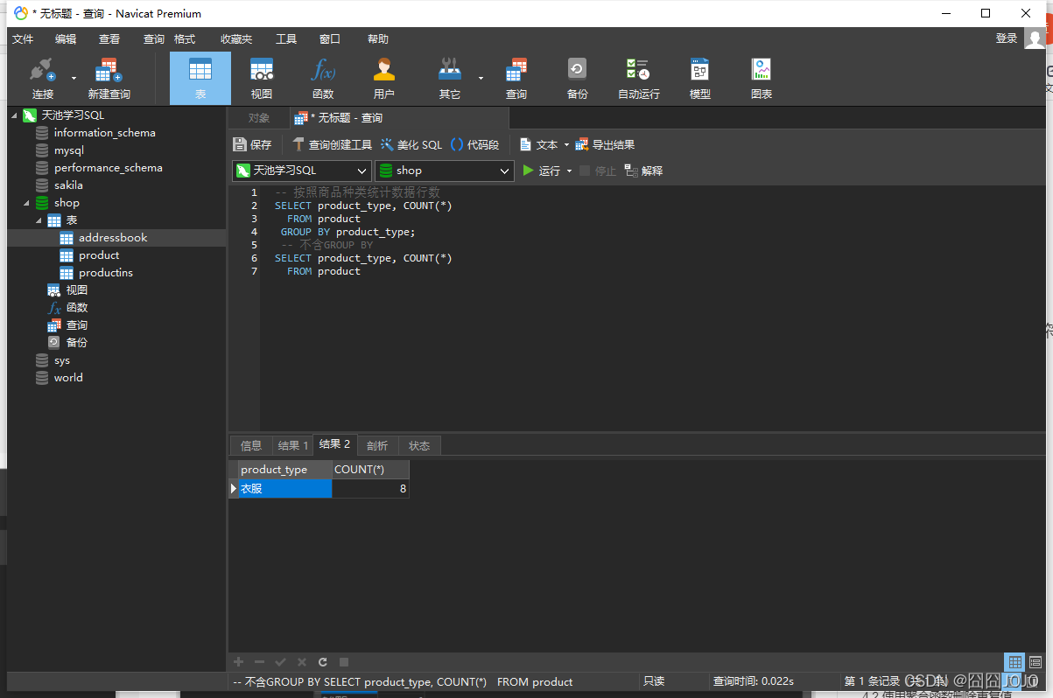The width and height of the screenshot is (1053, 698).
Task: Select the information_schema database
Action: (x=104, y=133)
